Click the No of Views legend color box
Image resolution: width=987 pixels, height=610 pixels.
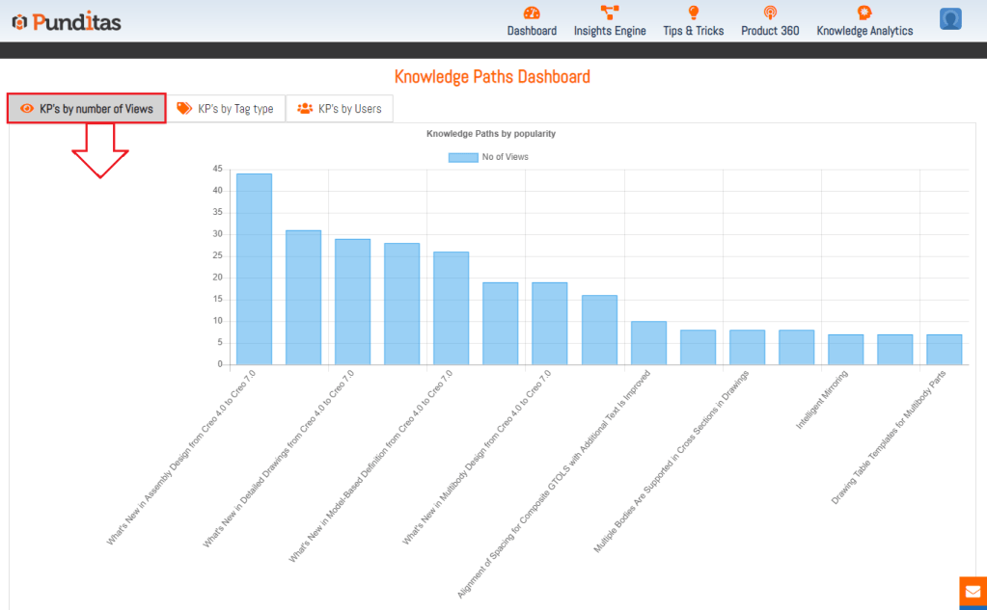[463, 157]
